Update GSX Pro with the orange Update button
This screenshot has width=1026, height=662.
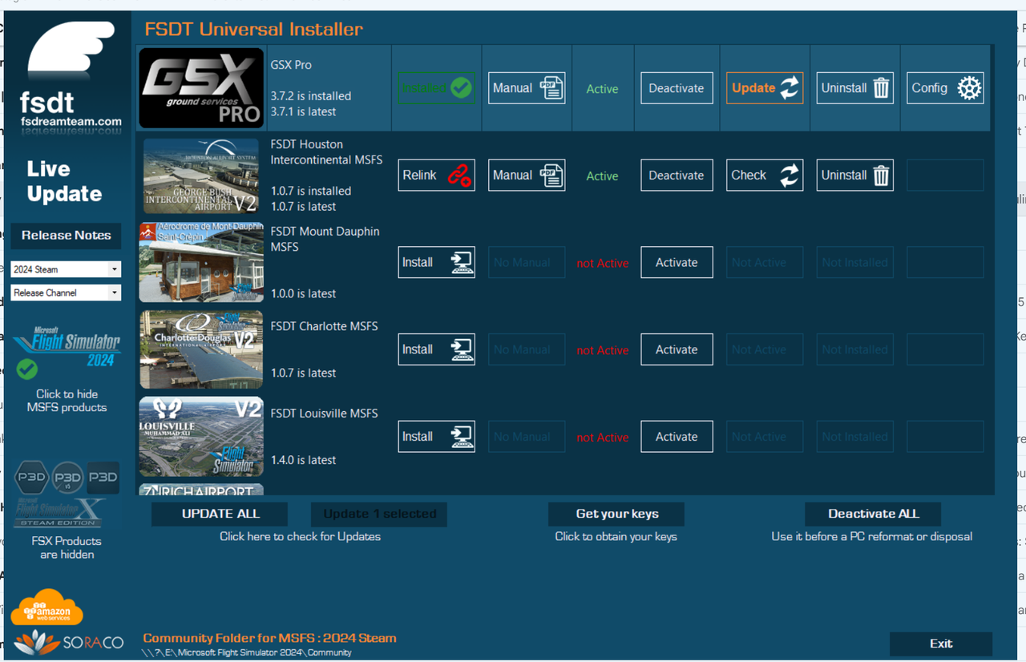click(x=765, y=88)
